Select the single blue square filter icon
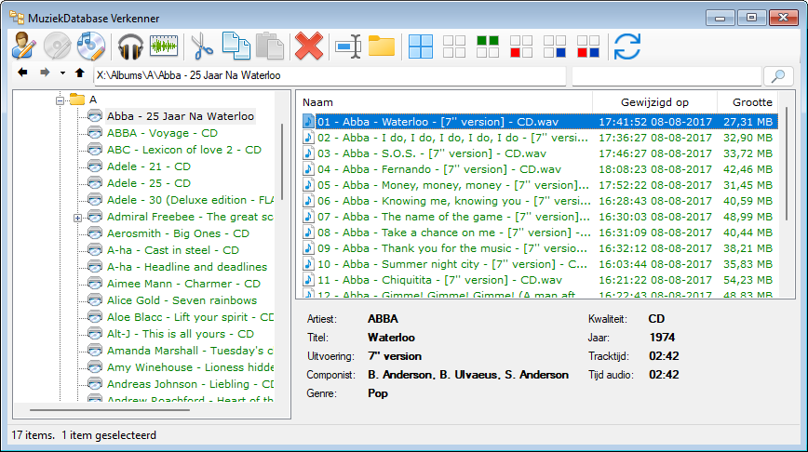This screenshot has height=452, width=808. [555, 47]
